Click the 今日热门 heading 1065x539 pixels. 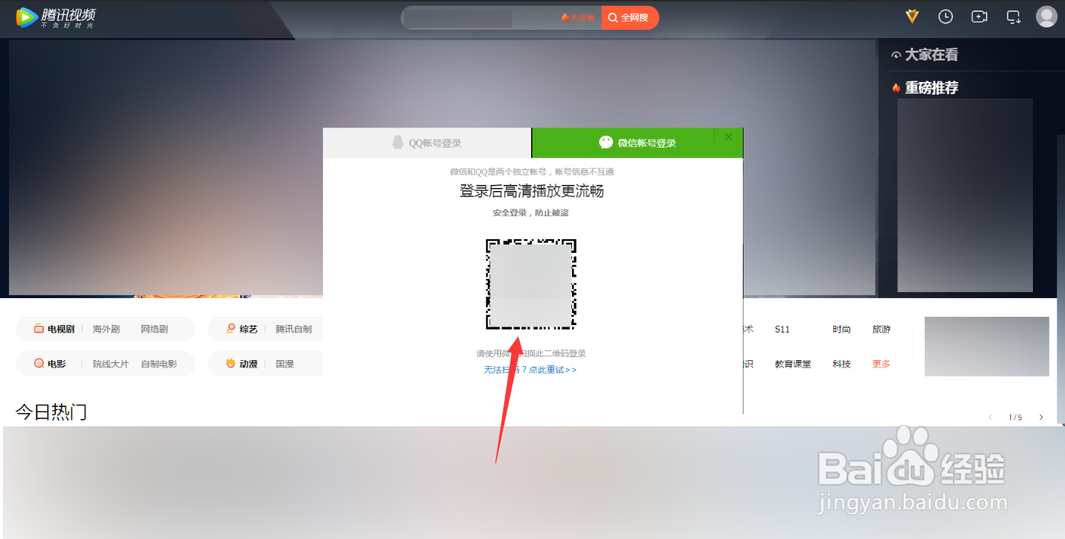(x=51, y=412)
